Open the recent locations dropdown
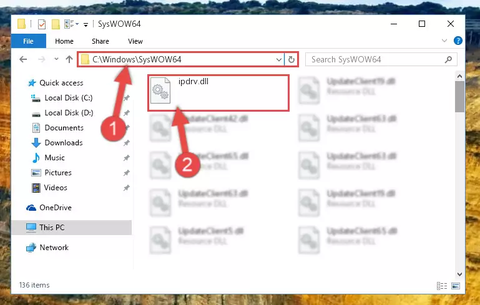 56,59
